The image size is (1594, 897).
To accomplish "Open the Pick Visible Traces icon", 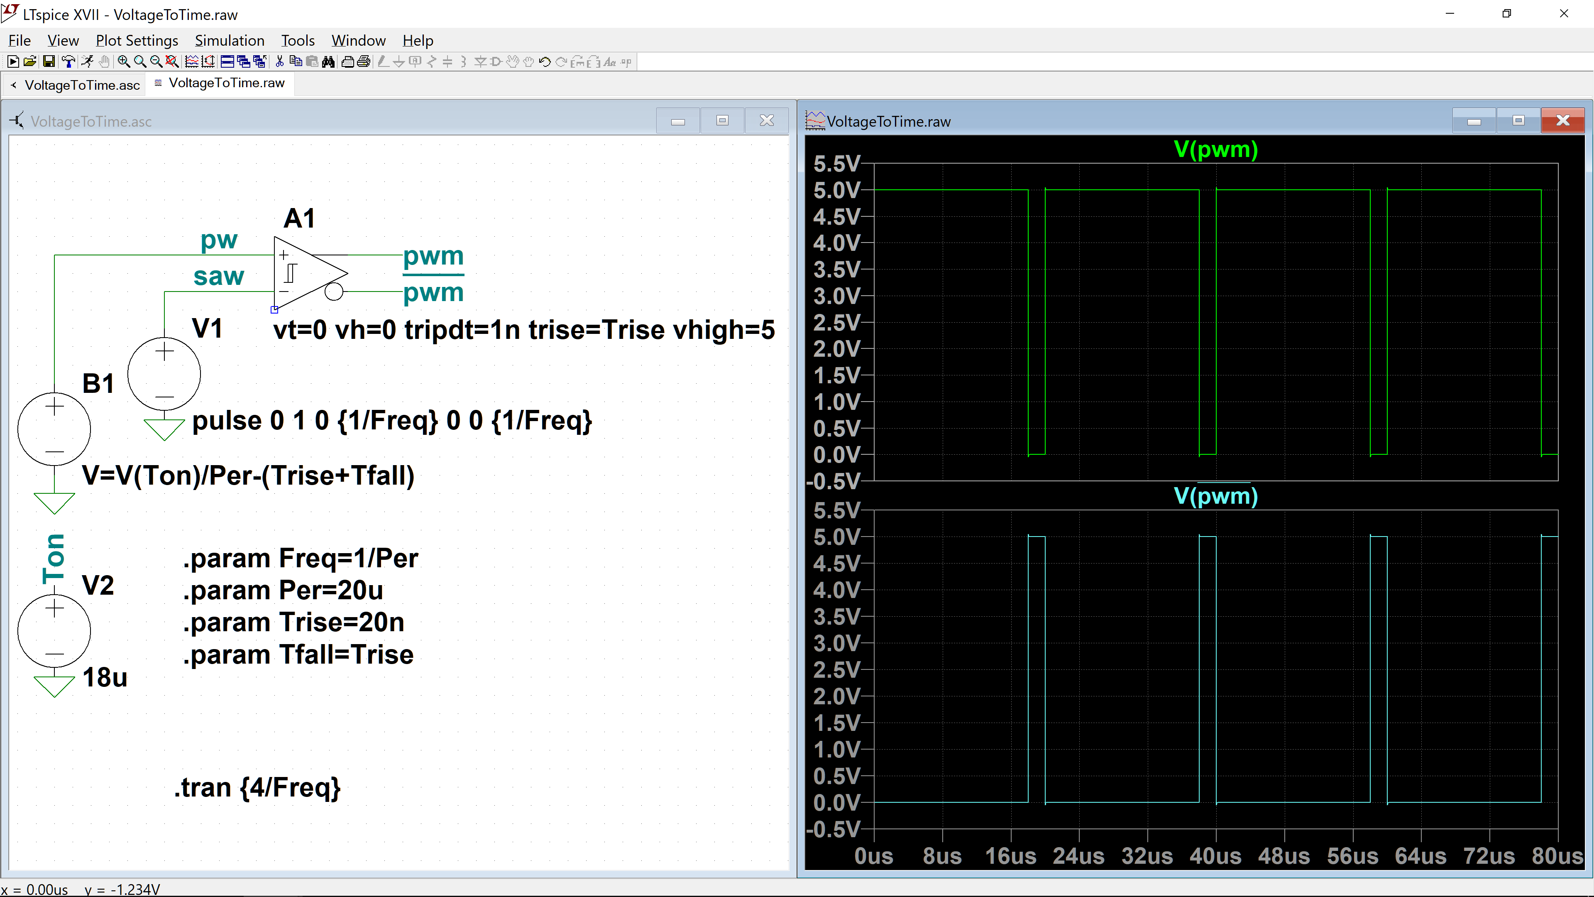I will click(192, 61).
